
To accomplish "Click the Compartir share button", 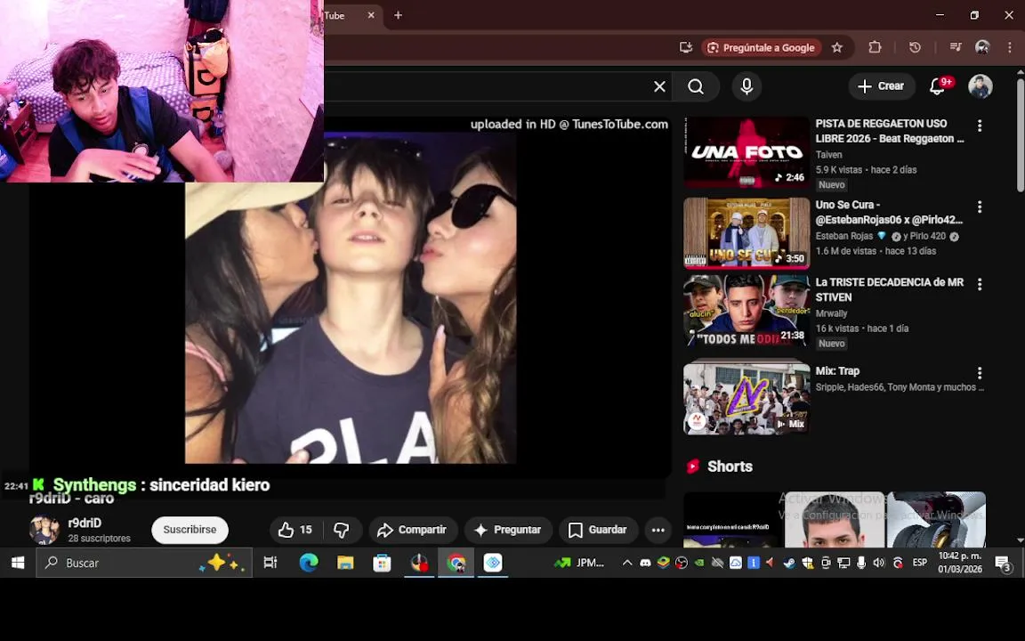I will [411, 530].
